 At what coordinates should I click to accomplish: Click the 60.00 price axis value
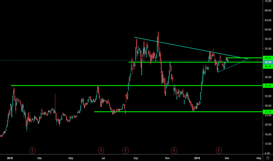point(268,29)
